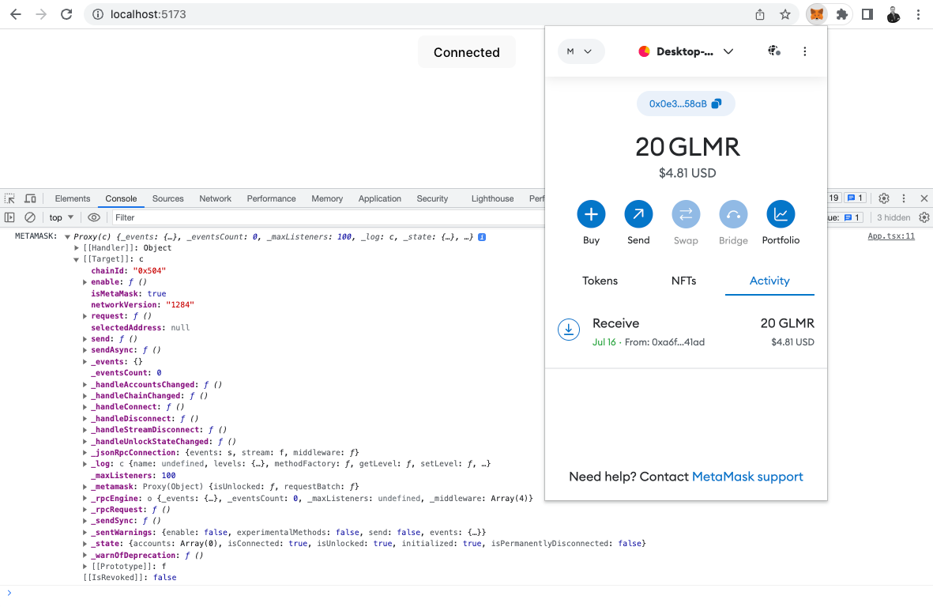Viewport: 933px width, 607px height.
Task: Open DevTools settings gear
Action: (883, 198)
